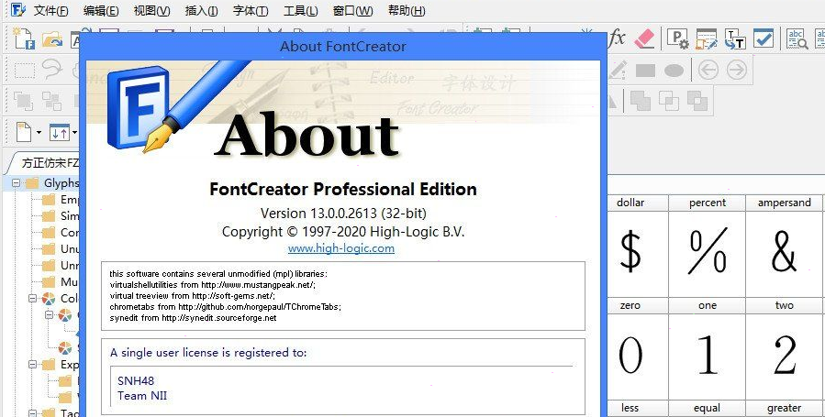Screen dimensions: 825x417
Task: Click the checkered squares group icon
Action: 51,101
